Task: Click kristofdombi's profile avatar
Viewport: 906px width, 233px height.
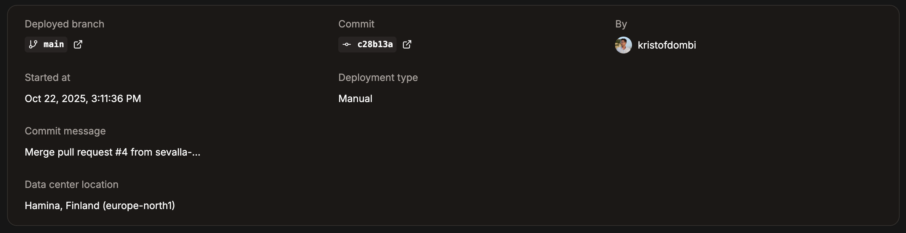Action: tap(624, 45)
